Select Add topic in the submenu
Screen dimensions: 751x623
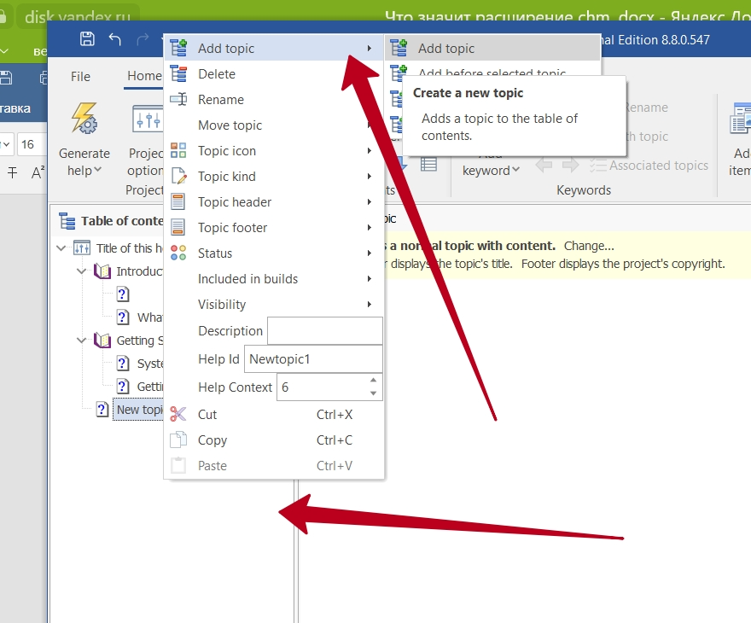coord(493,49)
